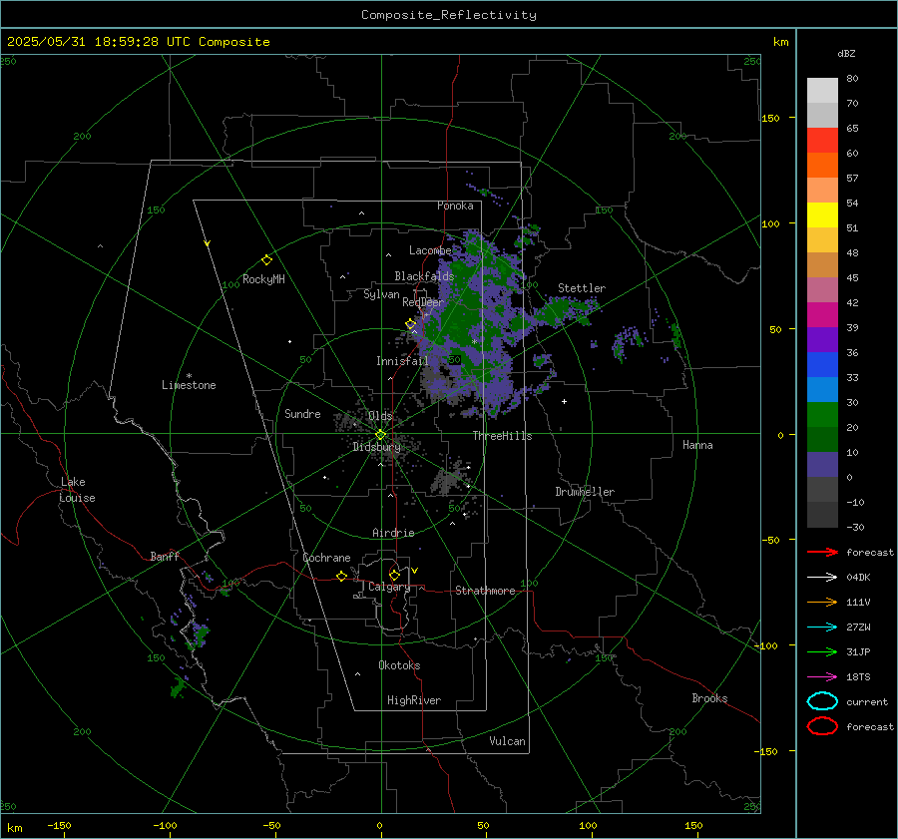Click the Strathmore city label
The width and height of the screenshot is (898, 839).
tap(485, 591)
